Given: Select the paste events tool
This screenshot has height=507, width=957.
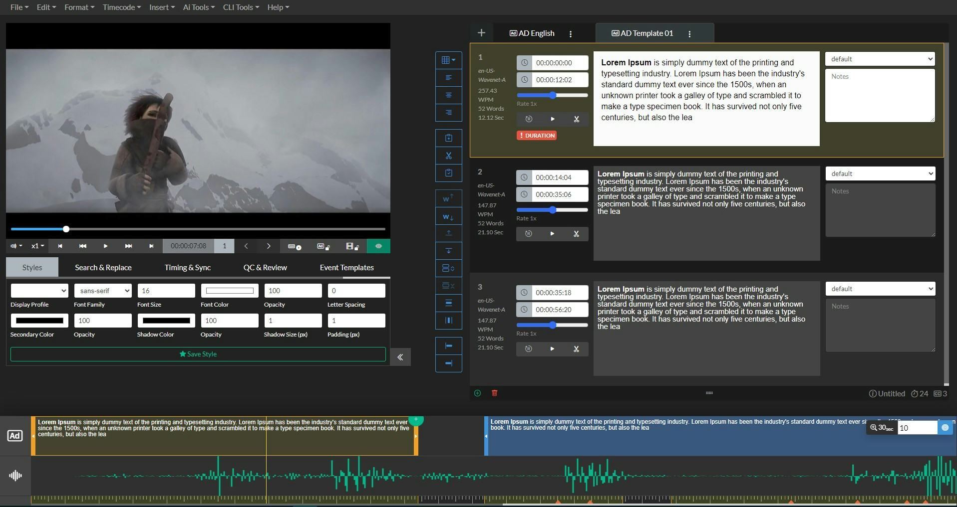Looking at the screenshot, I should (448, 173).
